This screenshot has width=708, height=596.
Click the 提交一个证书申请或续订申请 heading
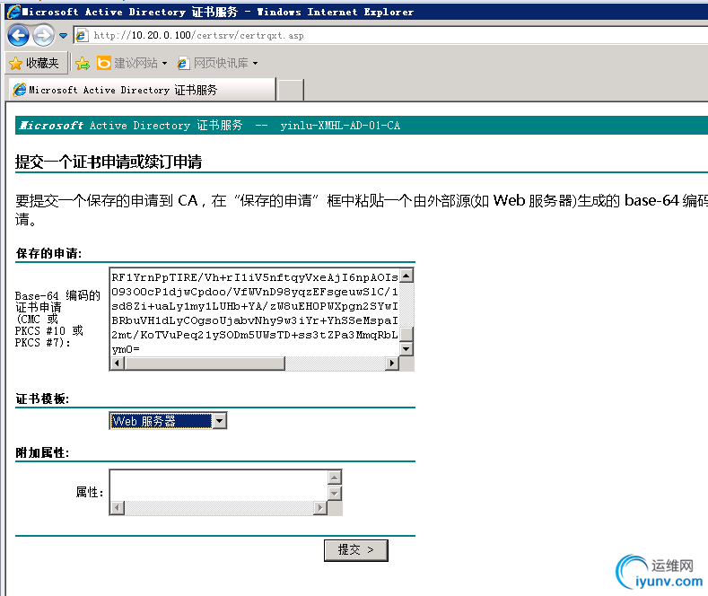109,162
